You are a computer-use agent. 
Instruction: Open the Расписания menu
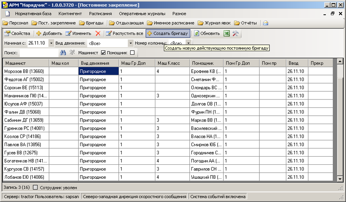click(x=101, y=14)
